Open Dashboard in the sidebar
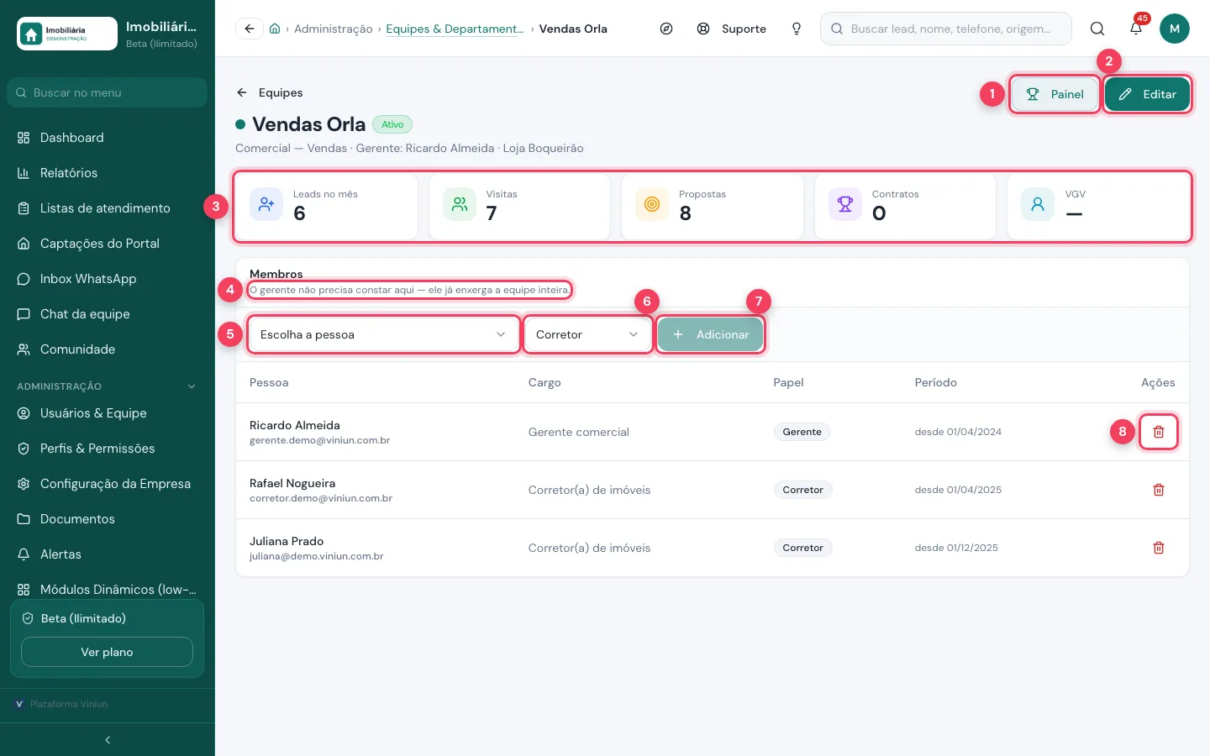The image size is (1210, 756). pyautogui.click(x=108, y=138)
